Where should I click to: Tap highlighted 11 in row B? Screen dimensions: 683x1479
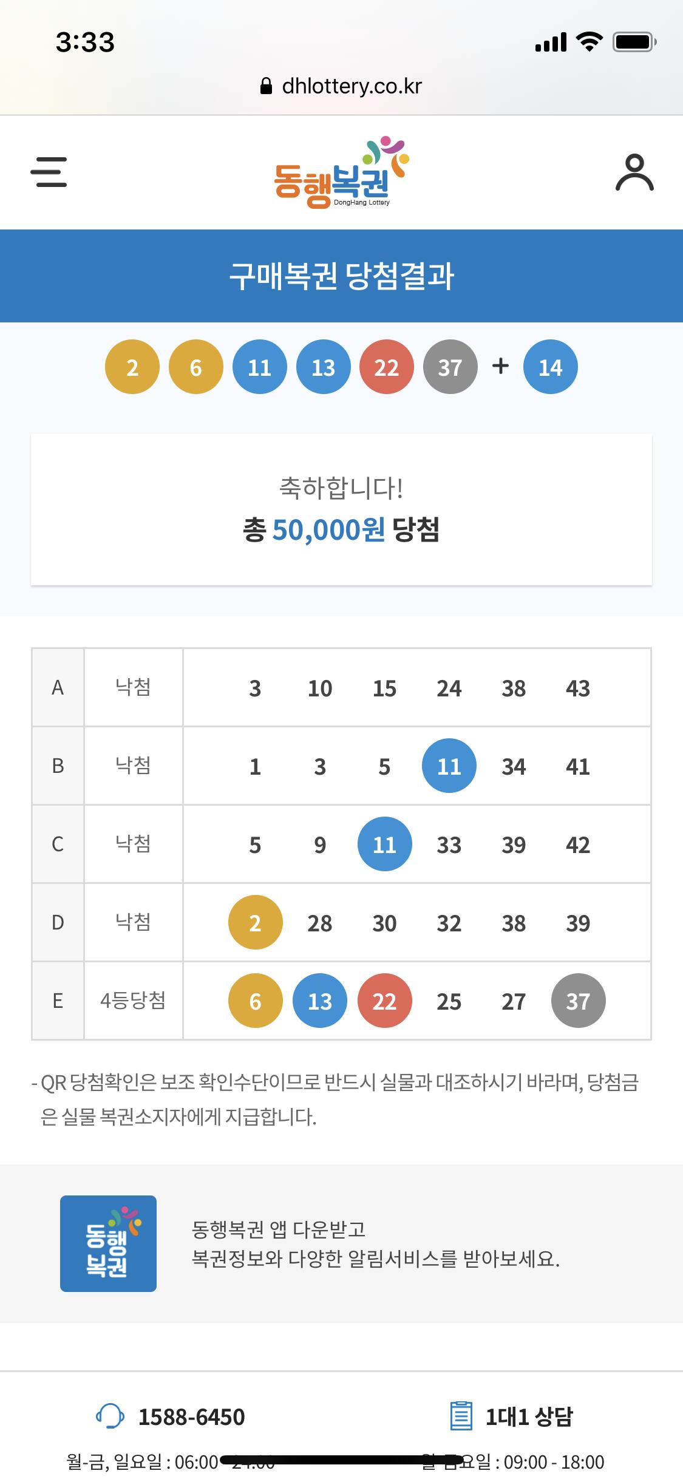449,766
